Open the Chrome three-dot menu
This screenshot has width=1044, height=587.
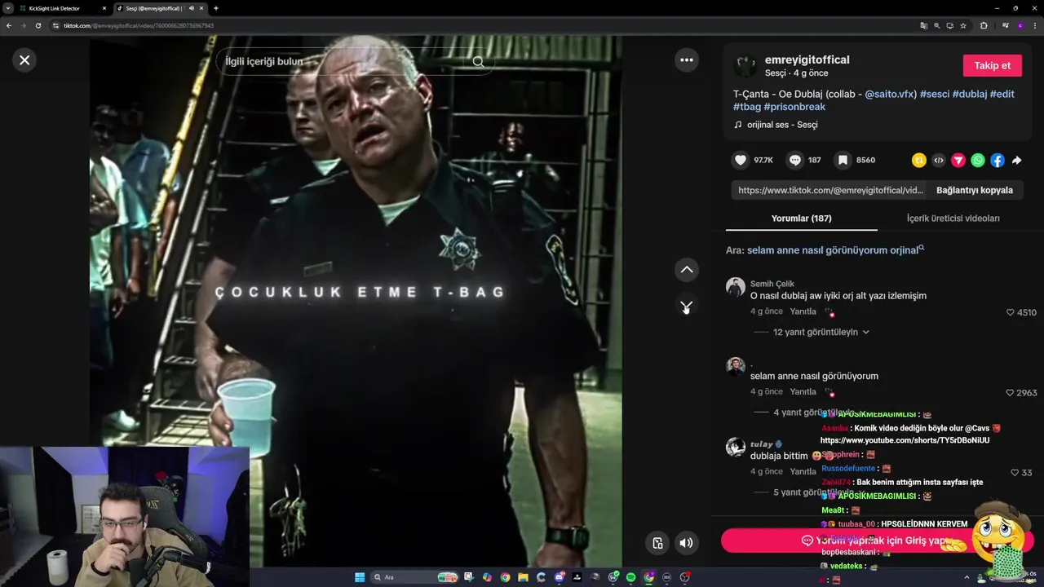[x=1035, y=25]
